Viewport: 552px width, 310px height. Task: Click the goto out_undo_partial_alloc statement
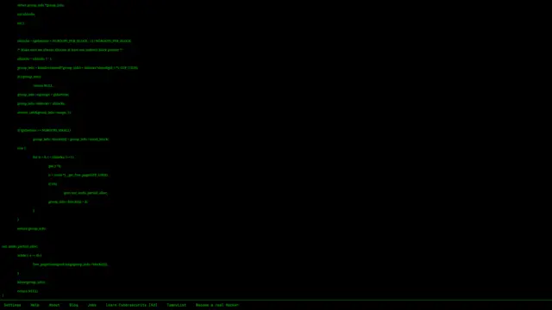[x=85, y=193]
